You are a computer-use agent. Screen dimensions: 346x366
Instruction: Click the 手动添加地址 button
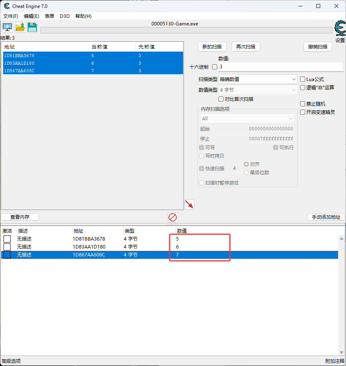[x=326, y=217]
